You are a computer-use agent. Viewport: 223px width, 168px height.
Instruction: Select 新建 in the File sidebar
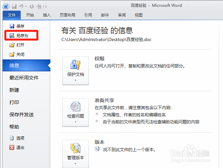click(x=14, y=90)
